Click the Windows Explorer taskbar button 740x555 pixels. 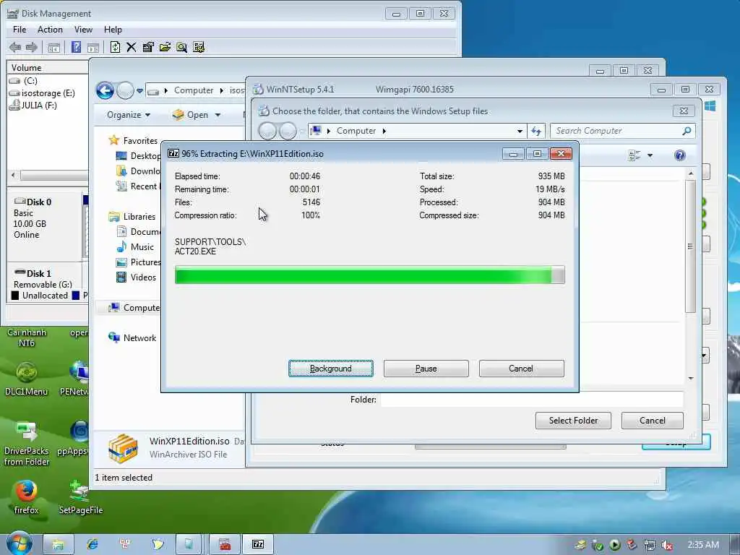click(x=59, y=544)
